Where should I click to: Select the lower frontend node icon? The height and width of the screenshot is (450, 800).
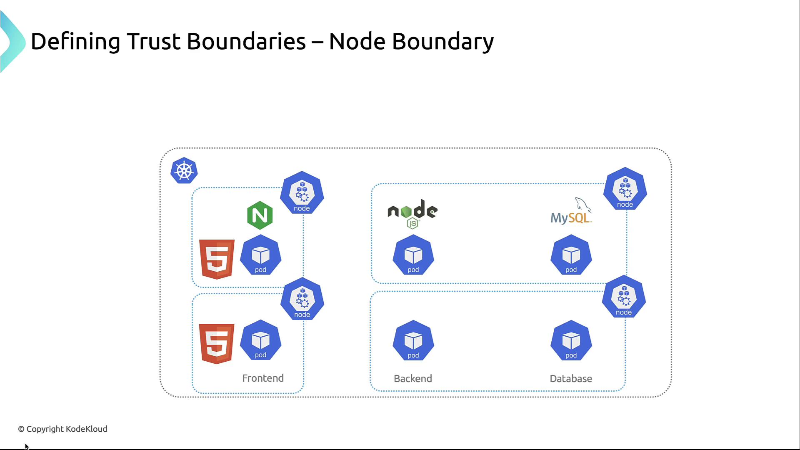302,299
